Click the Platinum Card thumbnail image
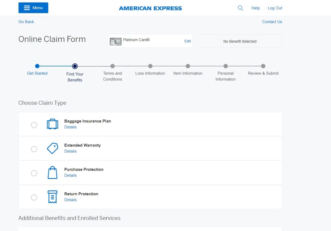331x231 pixels. (115, 41)
